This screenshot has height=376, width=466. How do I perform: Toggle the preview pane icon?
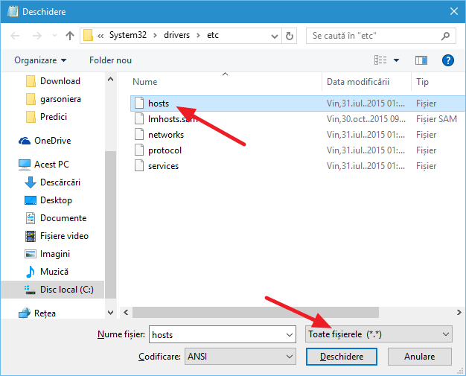(421, 60)
